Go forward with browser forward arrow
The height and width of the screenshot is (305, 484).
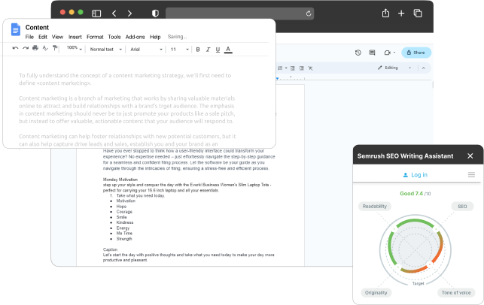(x=129, y=14)
